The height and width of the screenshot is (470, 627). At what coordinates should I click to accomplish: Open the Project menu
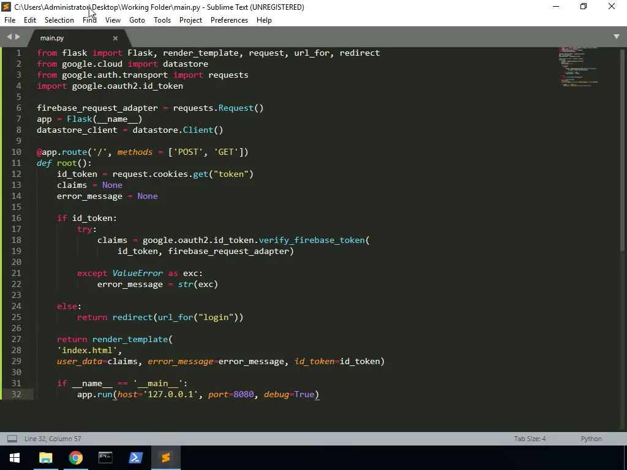click(x=191, y=20)
